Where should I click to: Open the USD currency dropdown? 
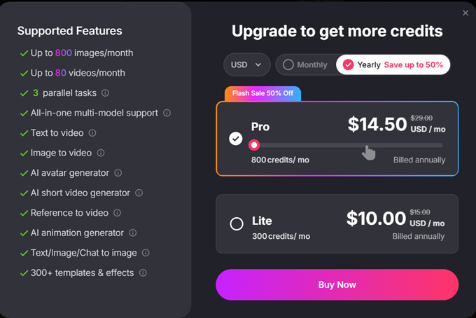tap(246, 65)
